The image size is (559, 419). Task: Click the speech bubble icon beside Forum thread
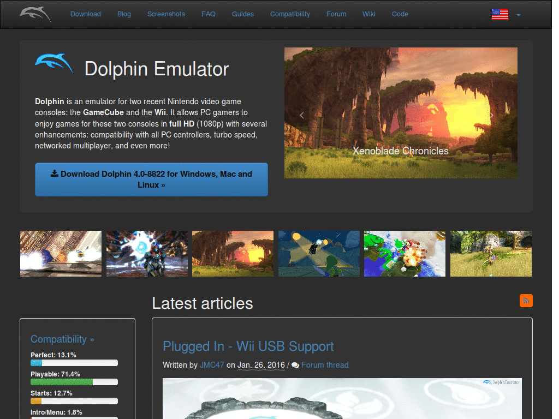point(295,365)
